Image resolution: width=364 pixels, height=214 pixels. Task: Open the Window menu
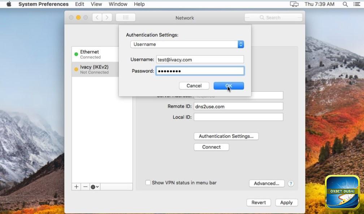(118, 4)
